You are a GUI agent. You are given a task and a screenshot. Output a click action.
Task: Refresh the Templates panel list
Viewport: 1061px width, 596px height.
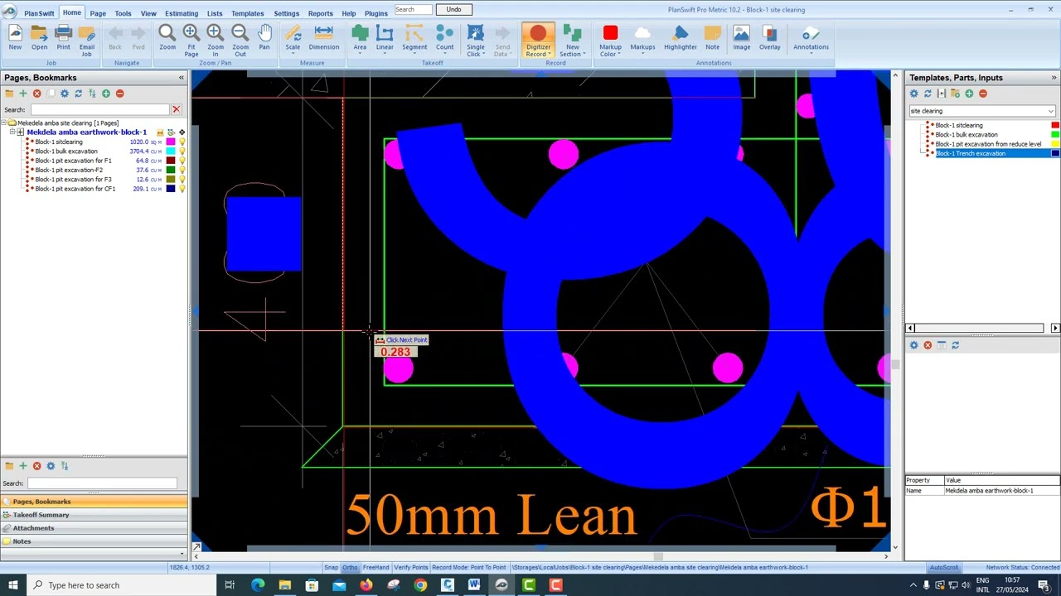(x=928, y=94)
